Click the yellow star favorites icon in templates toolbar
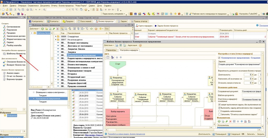The height and width of the screenshot is (138, 268). (x=100, y=29)
